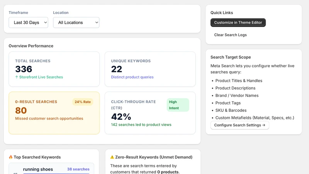This screenshot has height=174, width=309.
Task: Click 'Product Descriptions' list item
Action: click(235, 88)
